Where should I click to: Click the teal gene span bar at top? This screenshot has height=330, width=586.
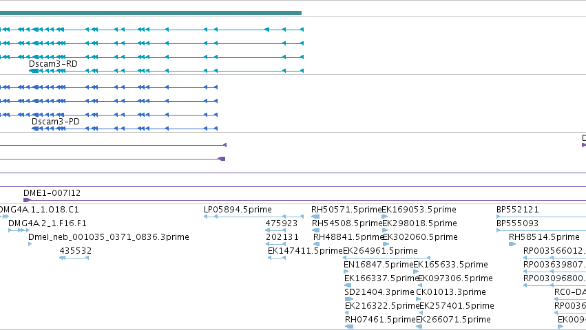[x=151, y=13]
